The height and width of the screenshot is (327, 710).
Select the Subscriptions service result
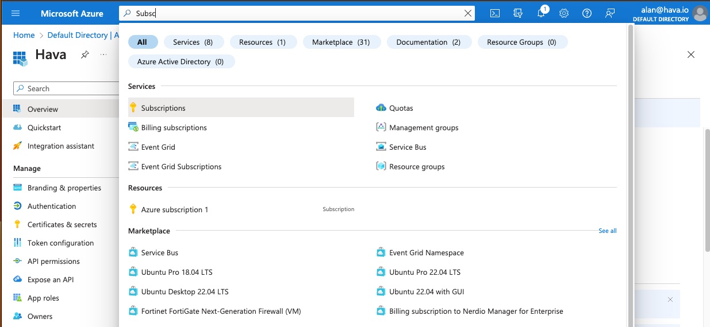[x=163, y=108]
